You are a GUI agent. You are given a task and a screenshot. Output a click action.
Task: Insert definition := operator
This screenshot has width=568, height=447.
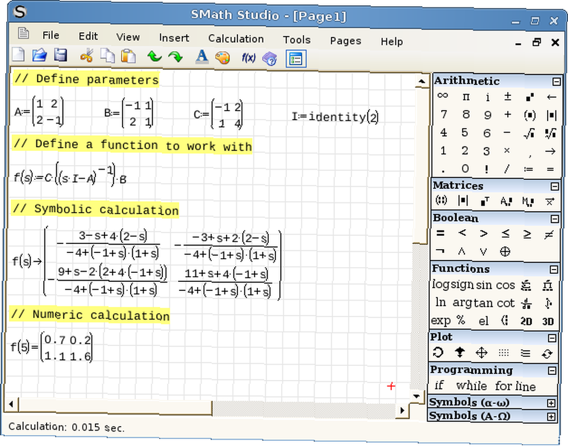pos(528,169)
